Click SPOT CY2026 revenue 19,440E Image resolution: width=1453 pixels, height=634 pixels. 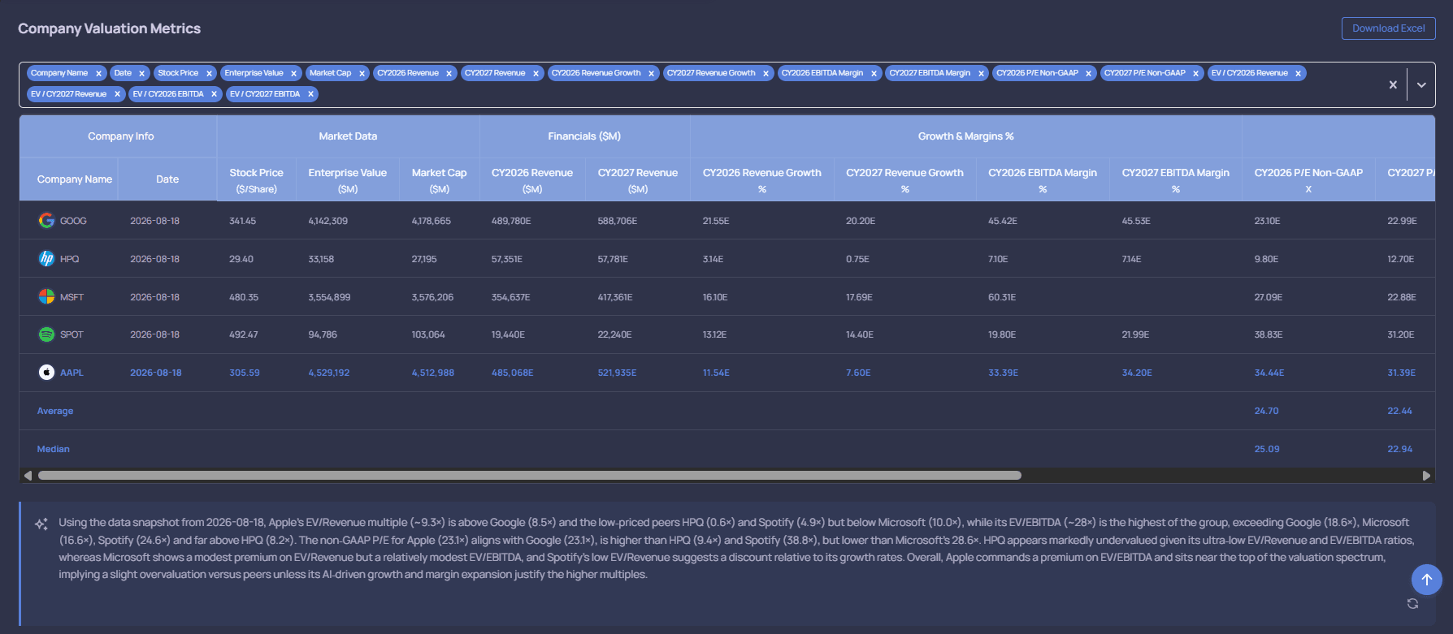click(508, 334)
